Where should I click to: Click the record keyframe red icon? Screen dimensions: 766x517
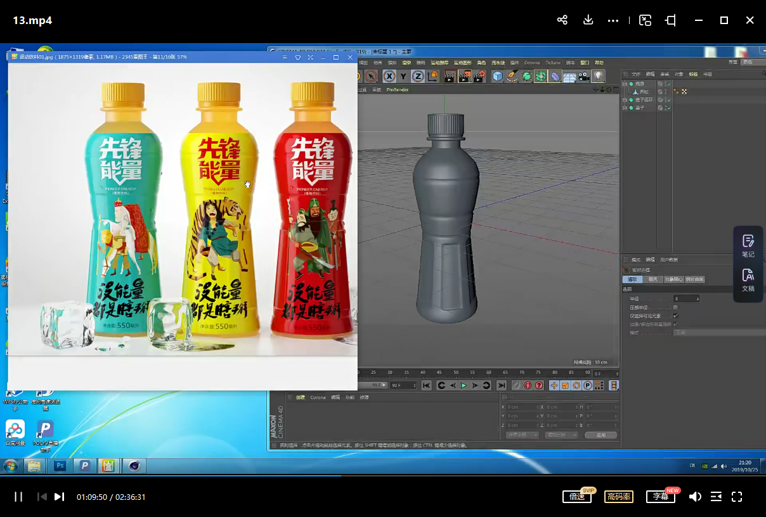(528, 385)
